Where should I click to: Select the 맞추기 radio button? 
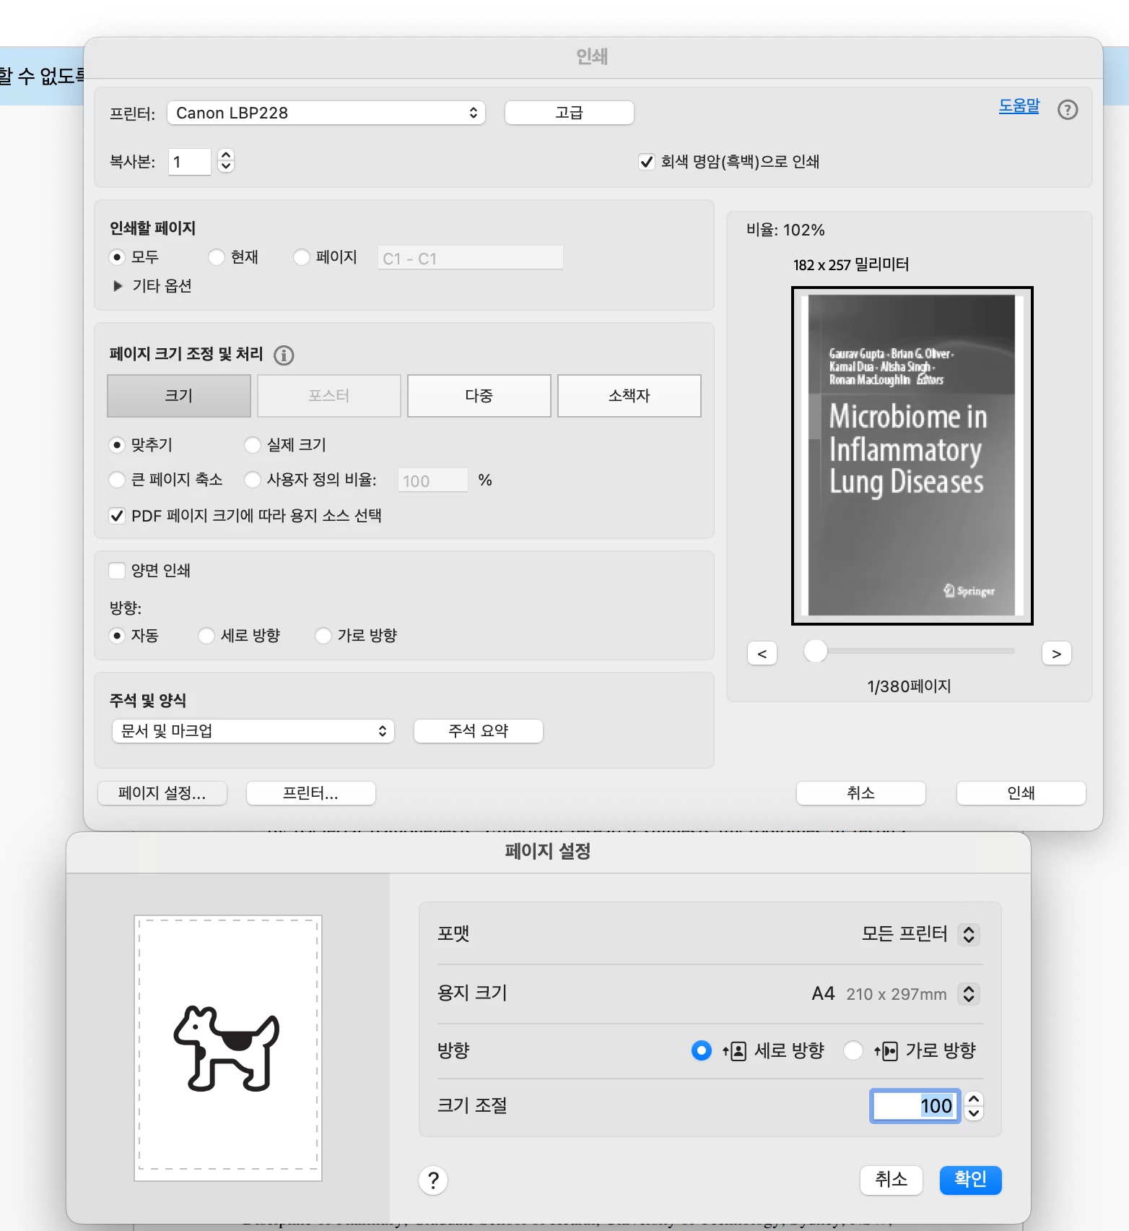click(x=116, y=445)
